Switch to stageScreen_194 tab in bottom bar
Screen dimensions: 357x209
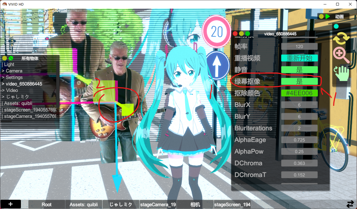click(232, 204)
